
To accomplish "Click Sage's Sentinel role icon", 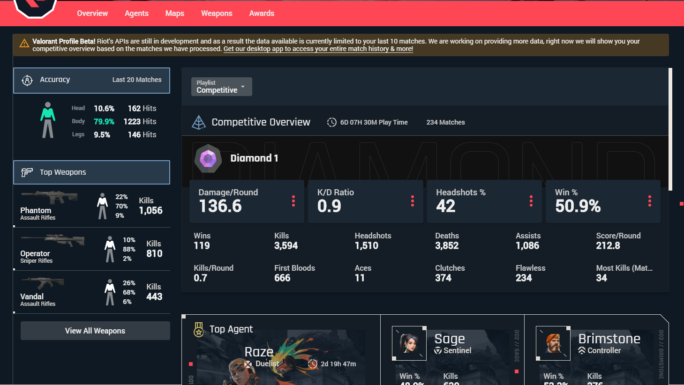I will click(x=439, y=350).
